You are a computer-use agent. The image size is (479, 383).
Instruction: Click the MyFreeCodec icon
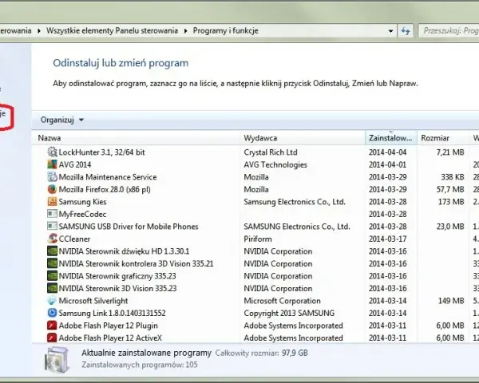click(52, 214)
